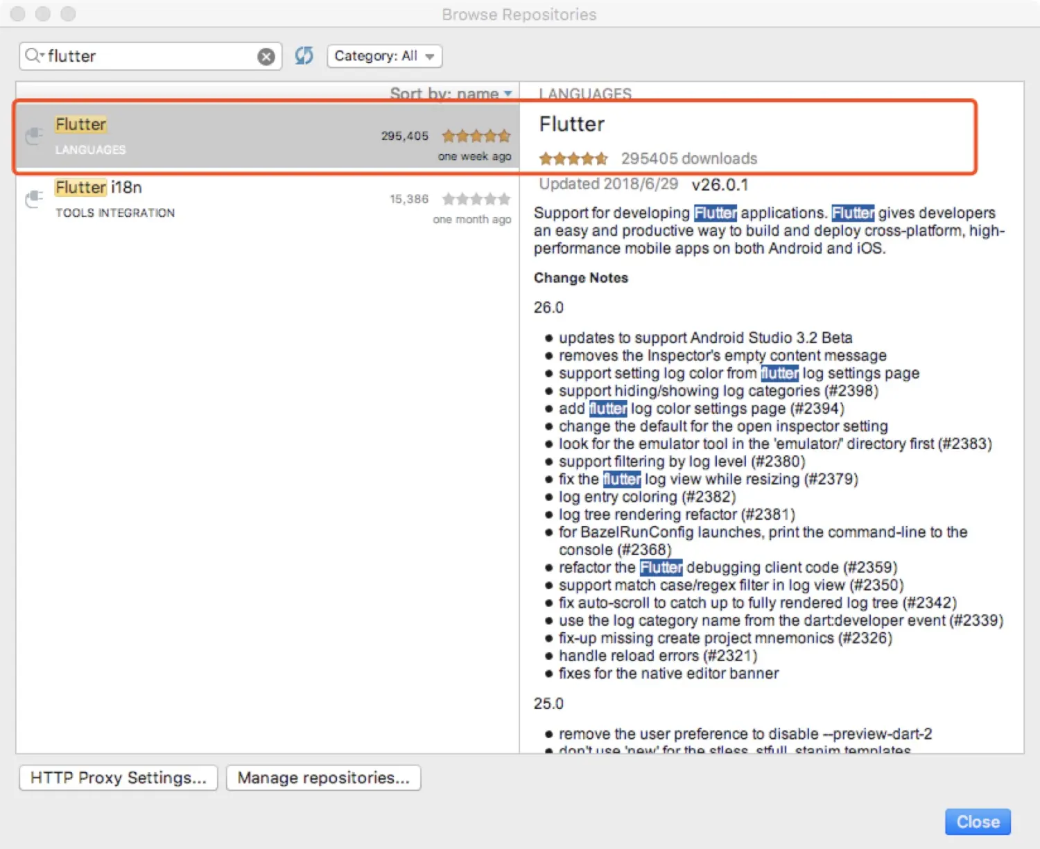This screenshot has height=849, width=1040.
Task: Click 'remove the user preference to disable' note
Action: 745,734
